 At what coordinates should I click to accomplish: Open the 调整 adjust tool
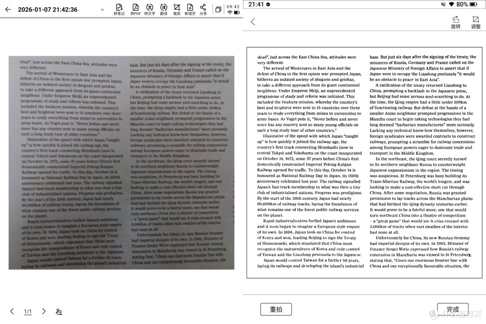[x=476, y=22]
